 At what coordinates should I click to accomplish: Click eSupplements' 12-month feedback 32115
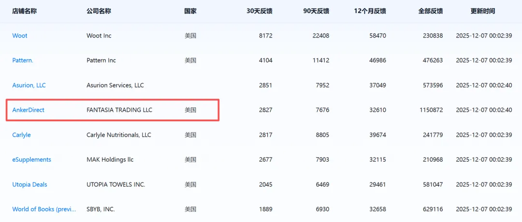coord(378,159)
